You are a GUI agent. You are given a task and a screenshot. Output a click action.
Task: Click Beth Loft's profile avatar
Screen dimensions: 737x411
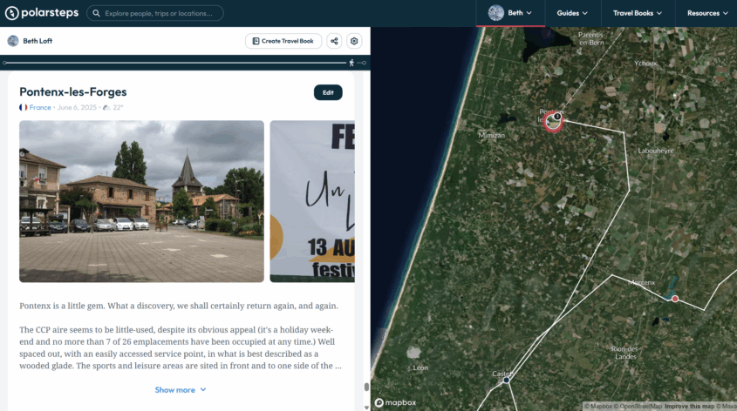[13, 41]
